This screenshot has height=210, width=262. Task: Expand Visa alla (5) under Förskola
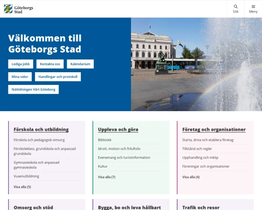click(x=22, y=187)
